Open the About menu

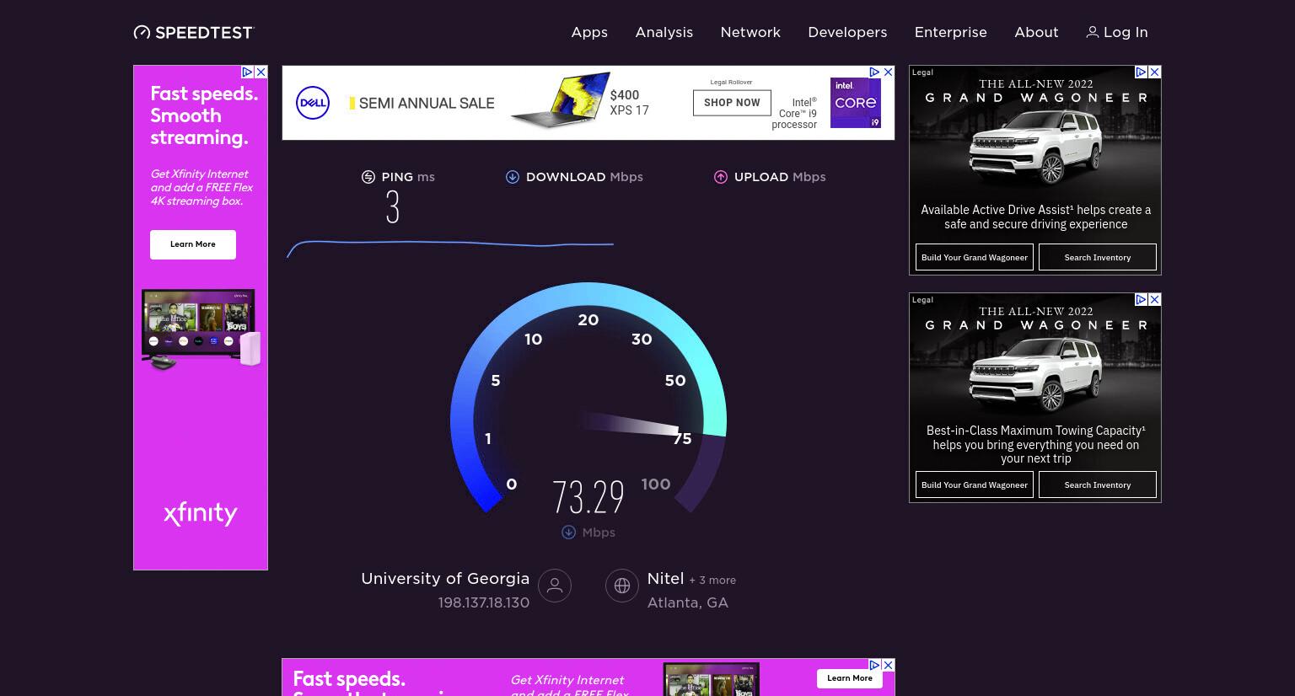pos(1036,32)
